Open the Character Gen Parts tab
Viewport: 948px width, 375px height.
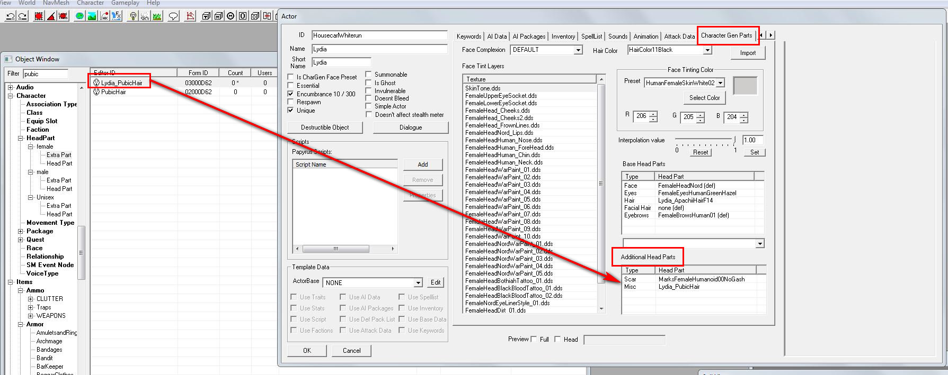pyautogui.click(x=726, y=35)
